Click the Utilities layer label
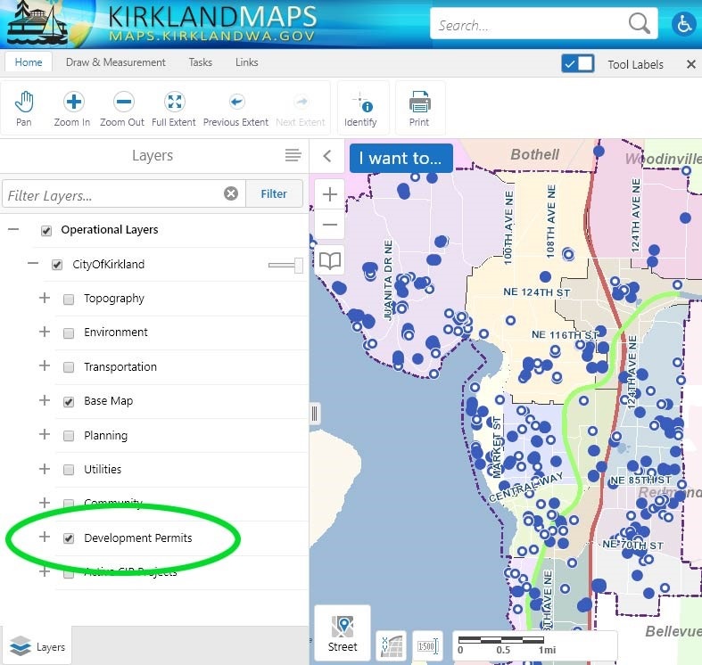 pos(103,469)
